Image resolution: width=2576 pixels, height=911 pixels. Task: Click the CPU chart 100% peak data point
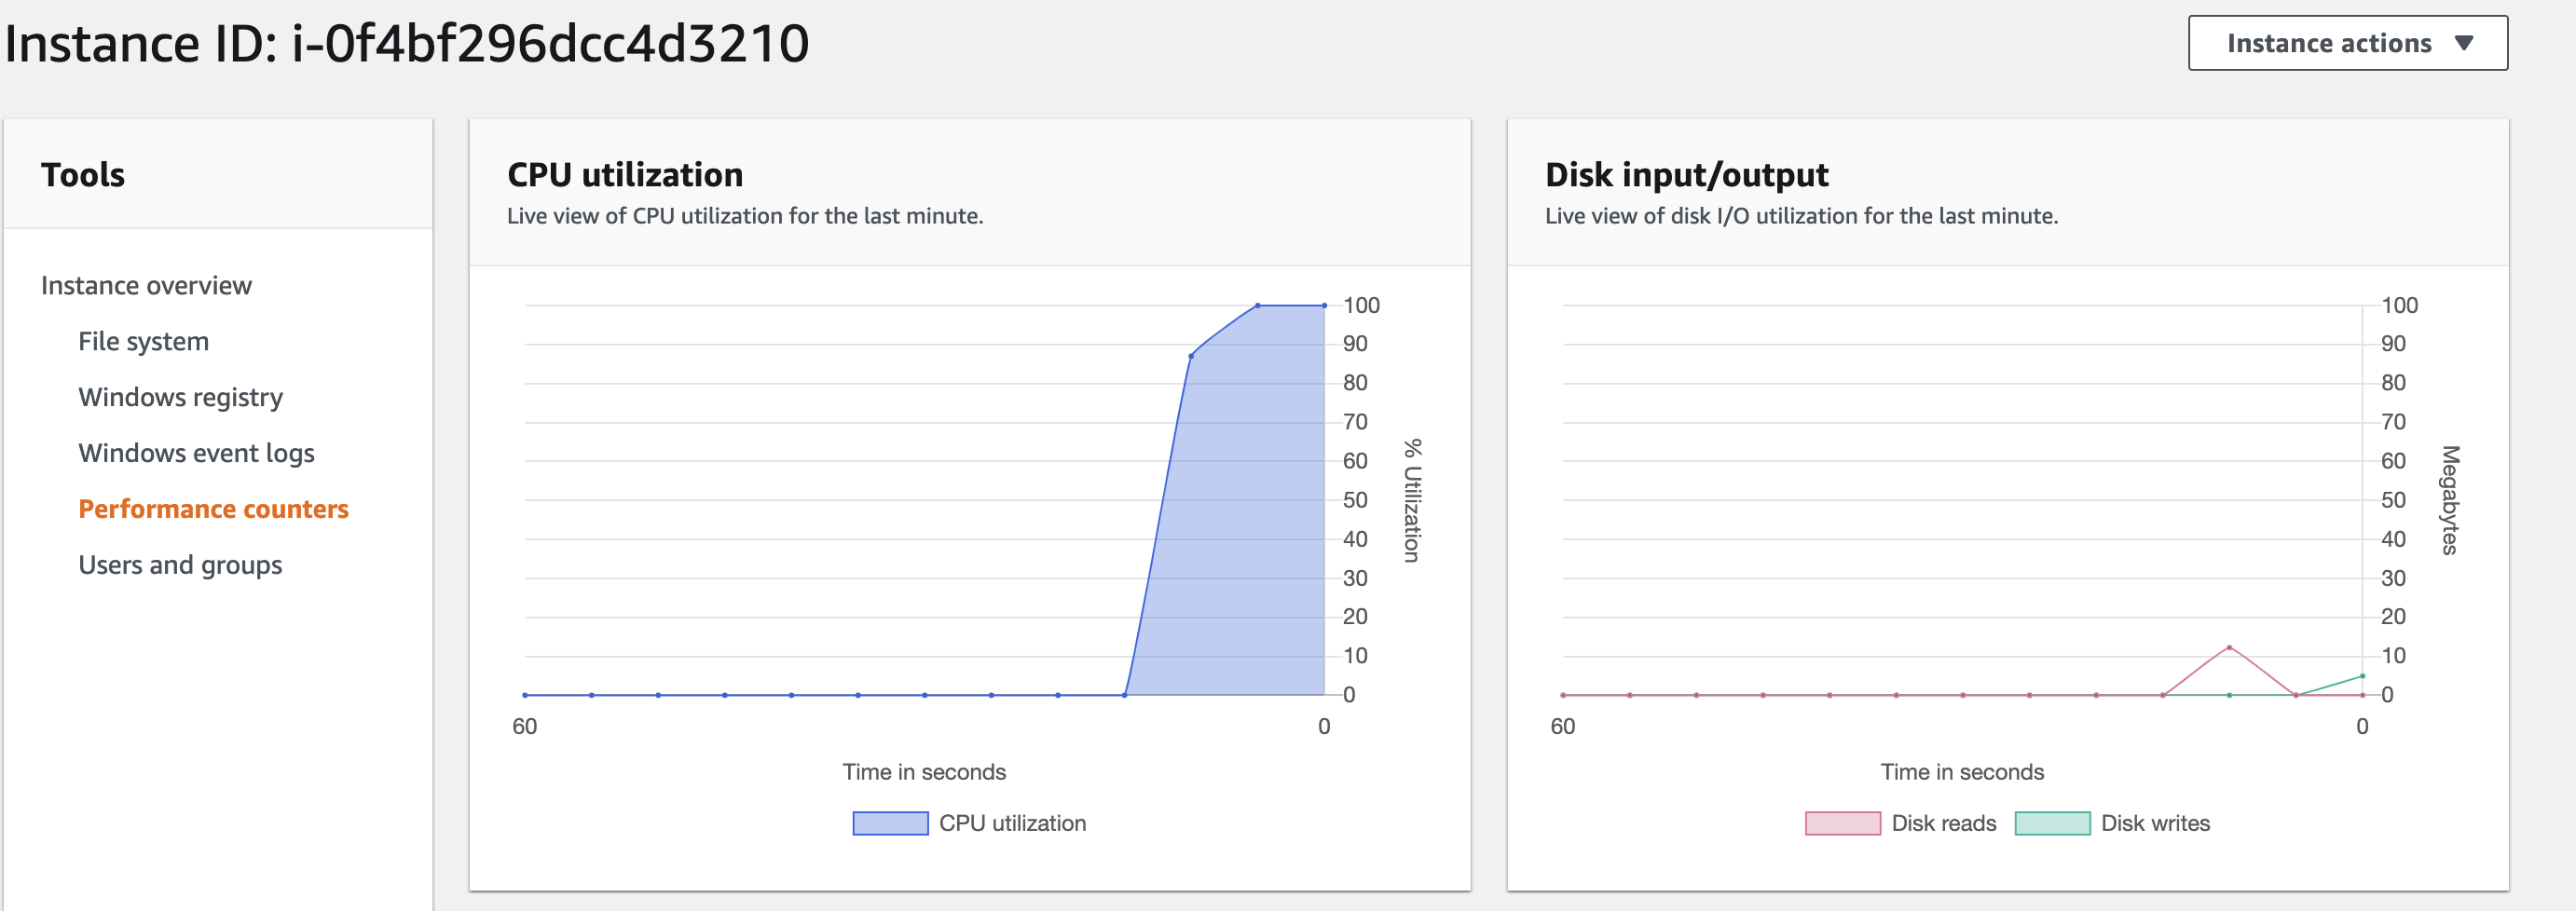[1257, 305]
